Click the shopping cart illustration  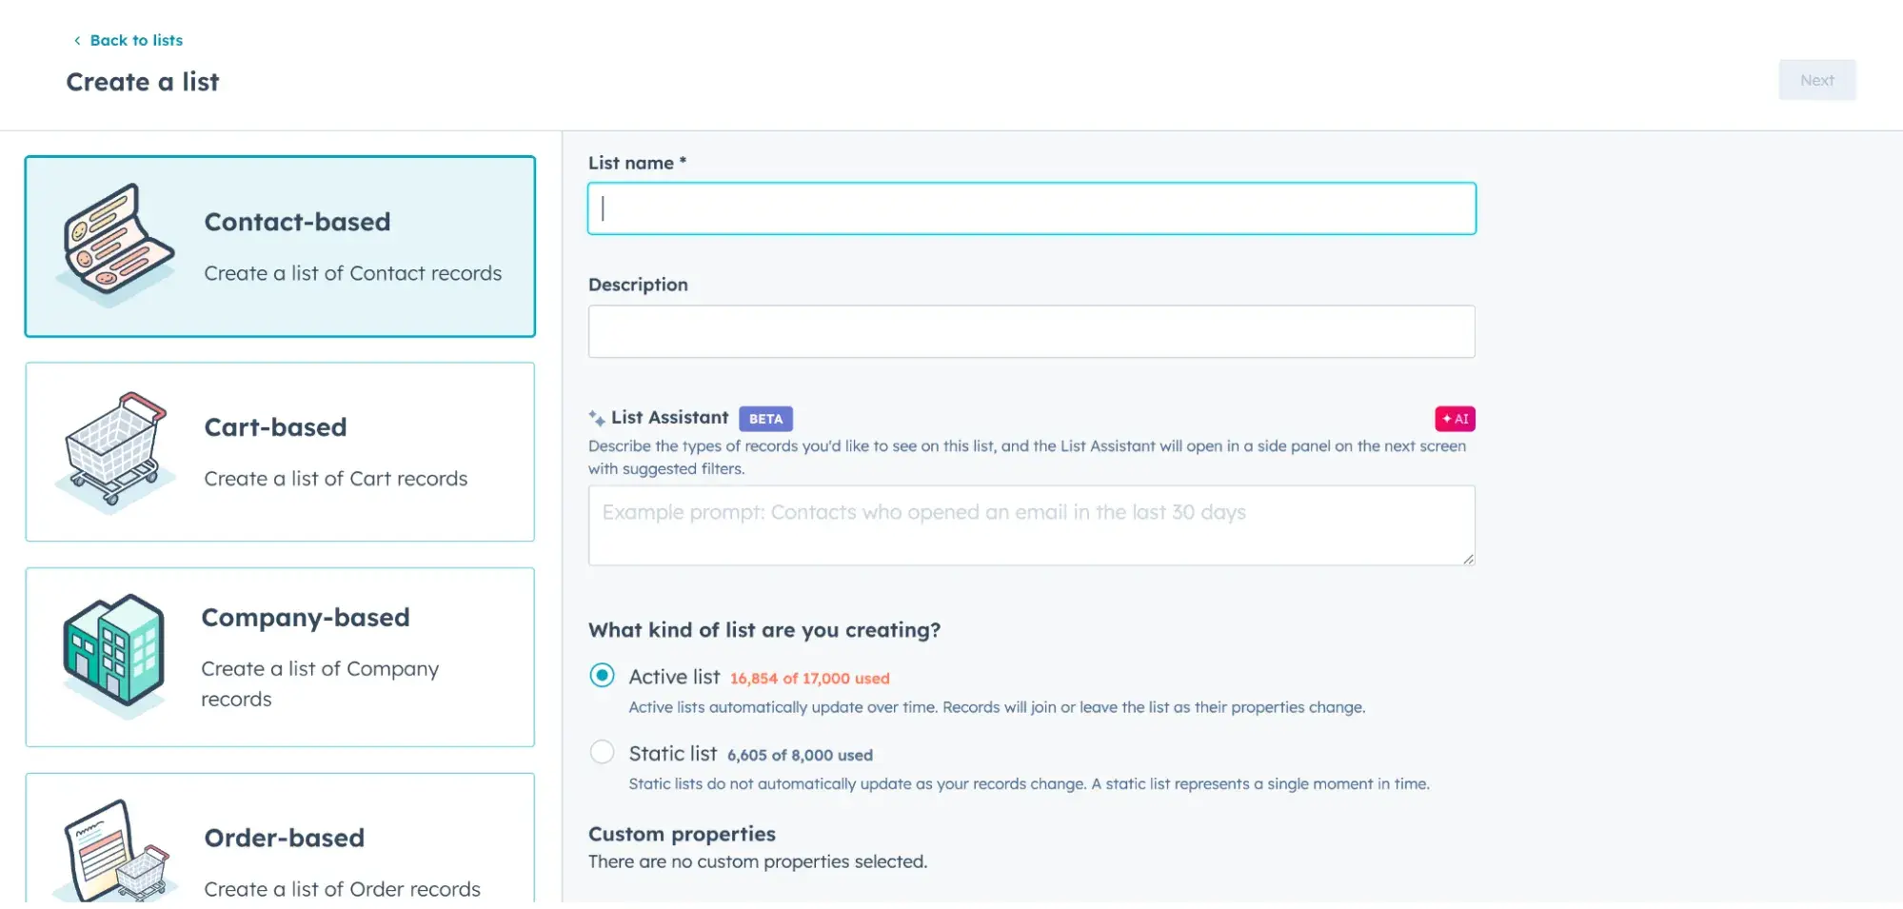(115, 452)
